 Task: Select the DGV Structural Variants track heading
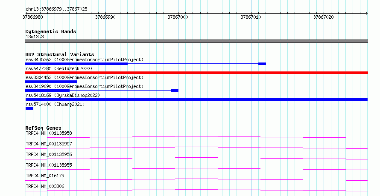point(60,54)
